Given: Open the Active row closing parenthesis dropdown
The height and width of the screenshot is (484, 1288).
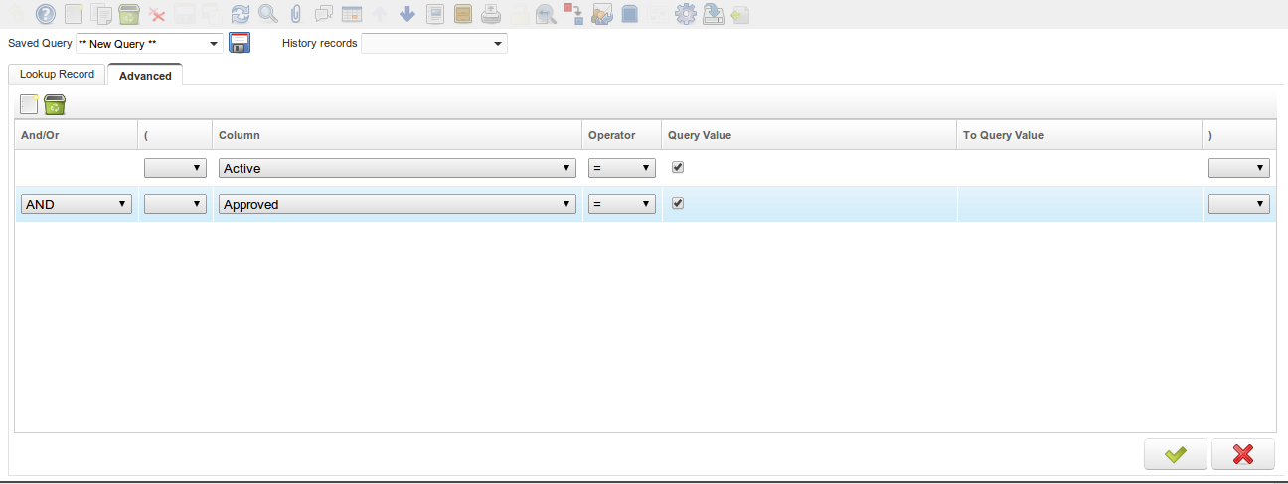Looking at the screenshot, I should click(x=1238, y=169).
